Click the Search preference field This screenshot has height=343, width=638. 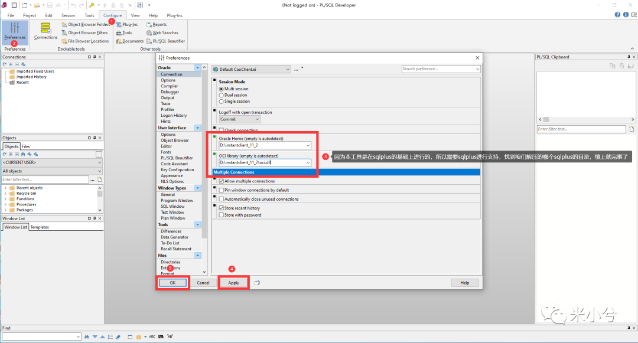pos(441,69)
